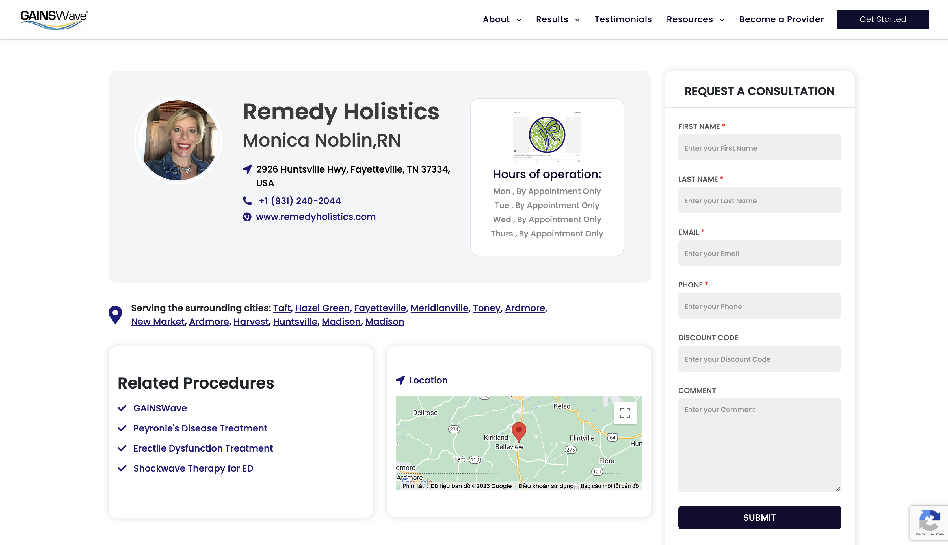
Task: Click the GAINSWave logo in the header
Action: (x=54, y=19)
